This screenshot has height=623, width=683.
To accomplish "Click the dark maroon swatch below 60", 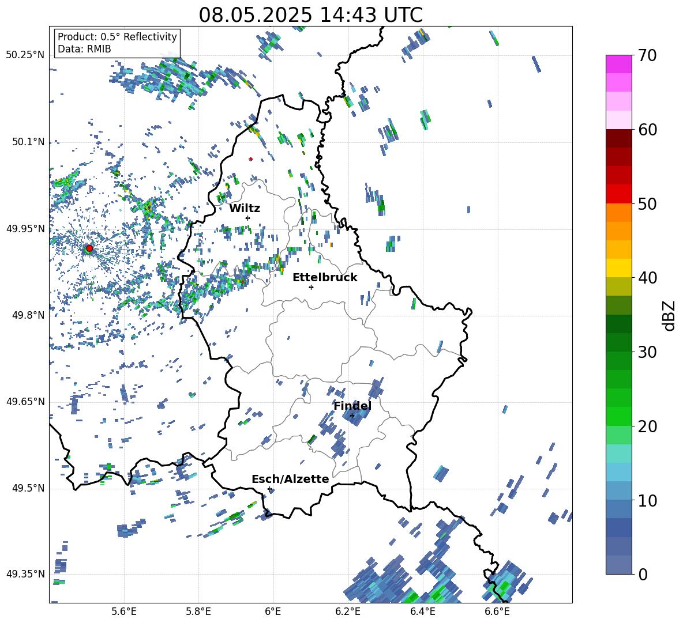I will click(x=619, y=139).
